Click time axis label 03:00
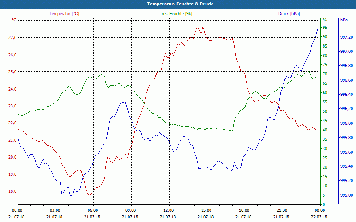 click(54, 210)
